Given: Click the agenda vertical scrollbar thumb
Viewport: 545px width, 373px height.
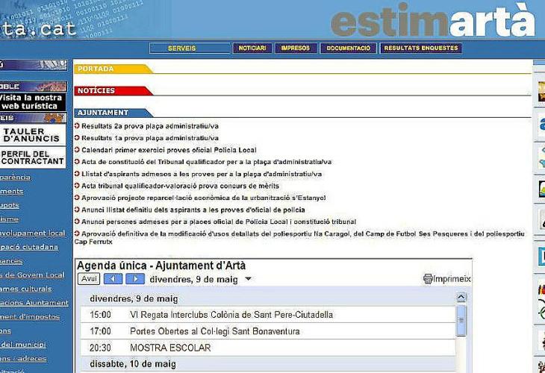Looking at the screenshot, I should [461, 321].
